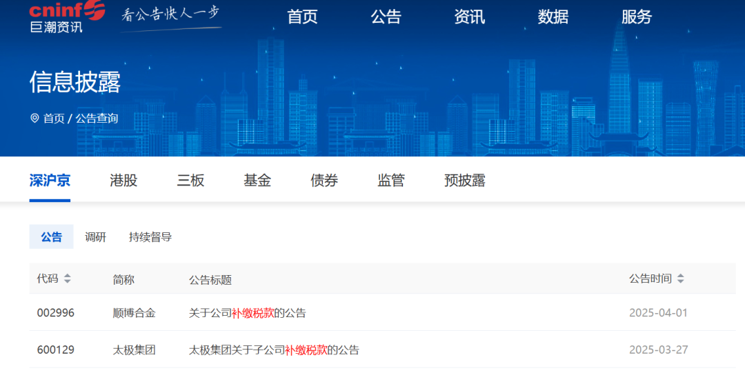Image resolution: width=745 pixels, height=384 pixels.
Task: Click the 公告时间 column header
Action: coord(650,279)
